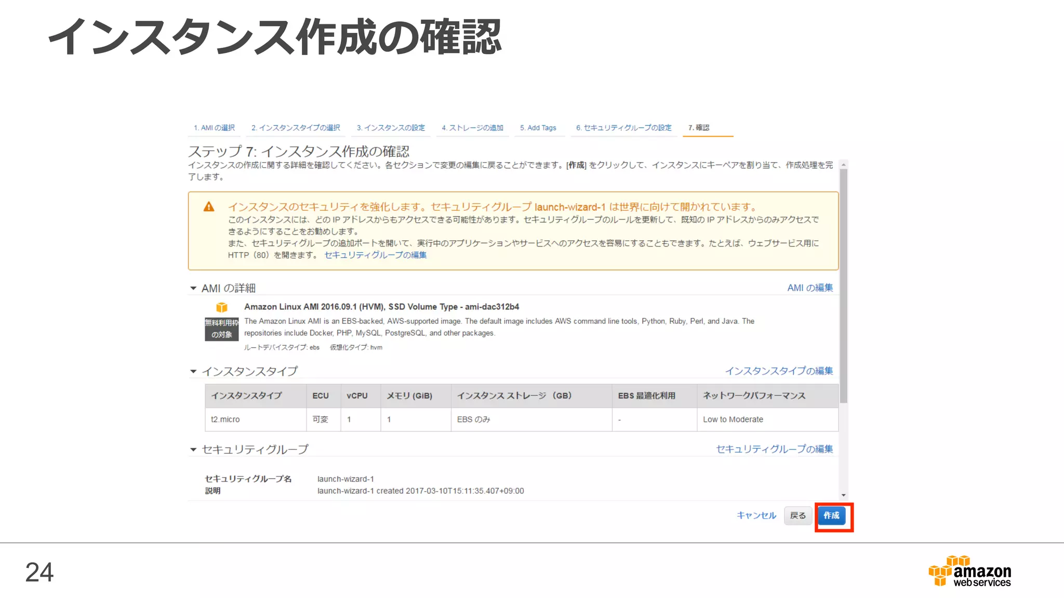
Task: Collapse the インスタンスタイプ section
Action: tap(193, 371)
